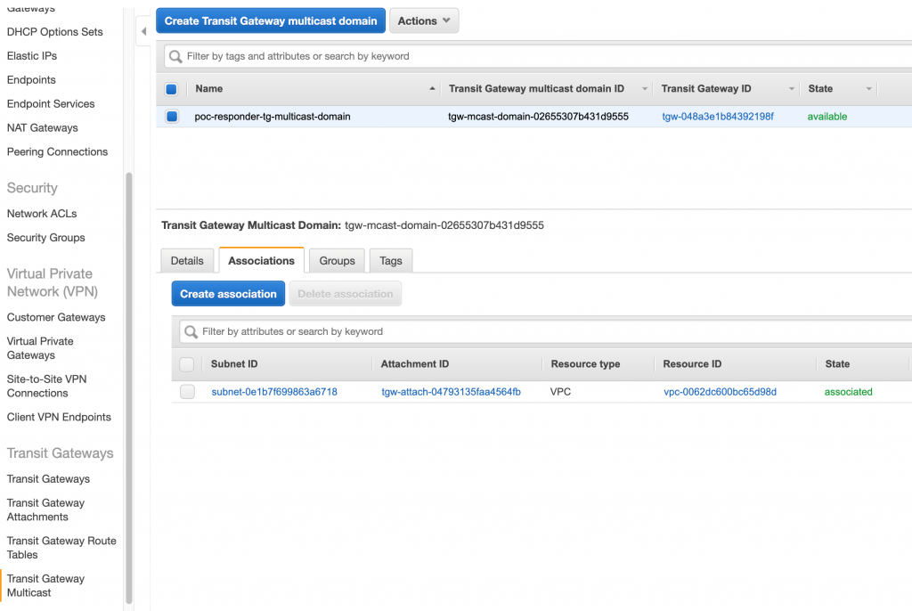Sort by Name column ascending arrow

(432, 88)
